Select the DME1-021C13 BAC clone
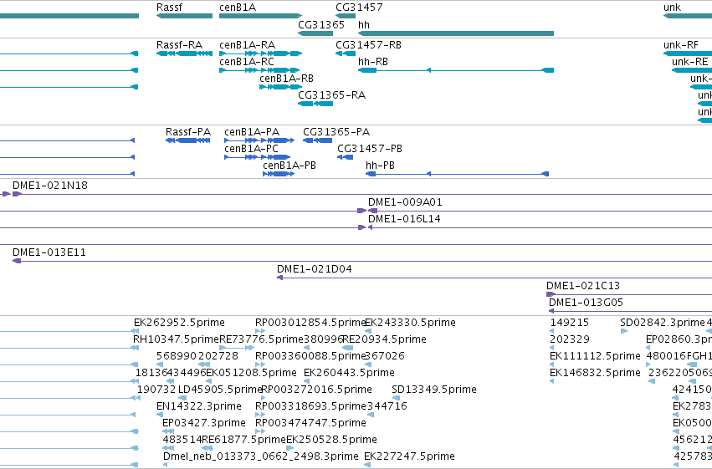 coord(629,295)
